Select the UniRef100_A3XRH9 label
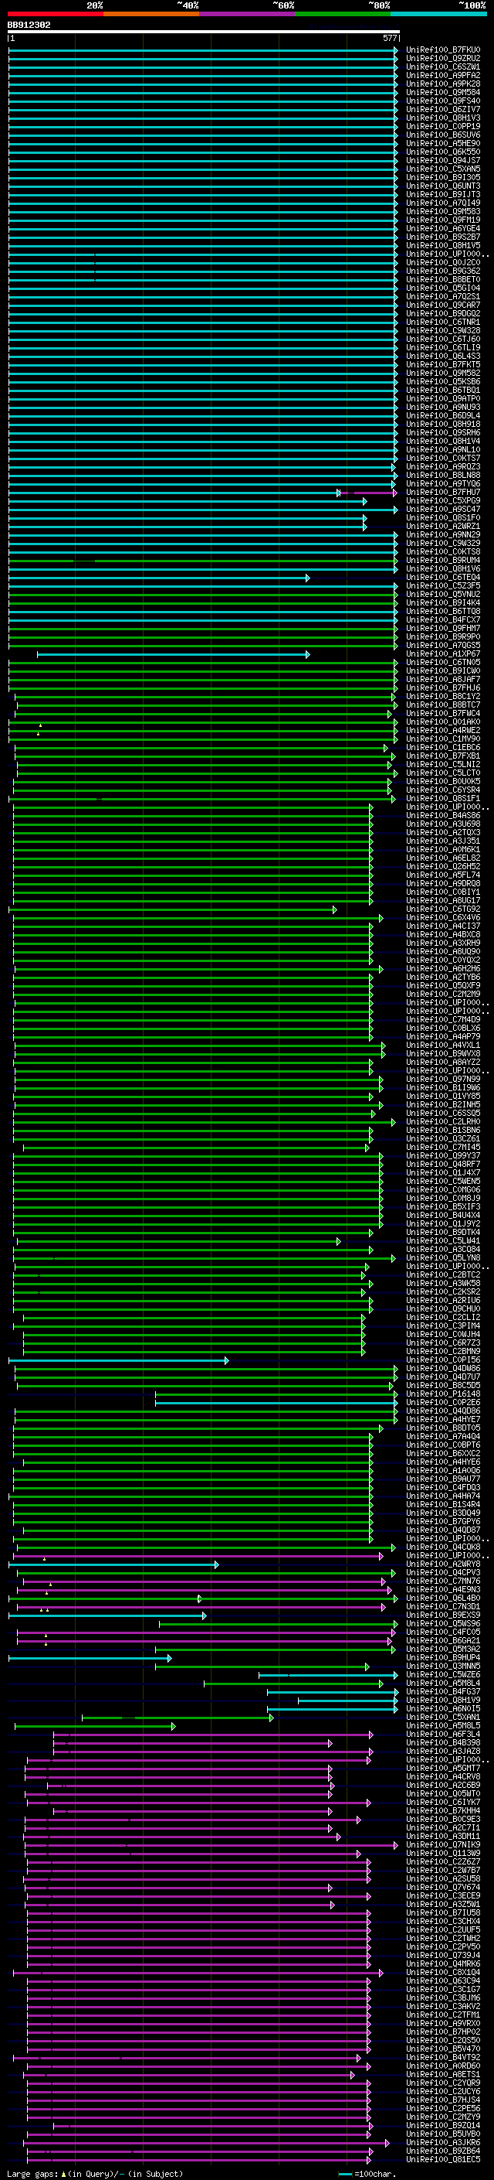 click(x=443, y=943)
